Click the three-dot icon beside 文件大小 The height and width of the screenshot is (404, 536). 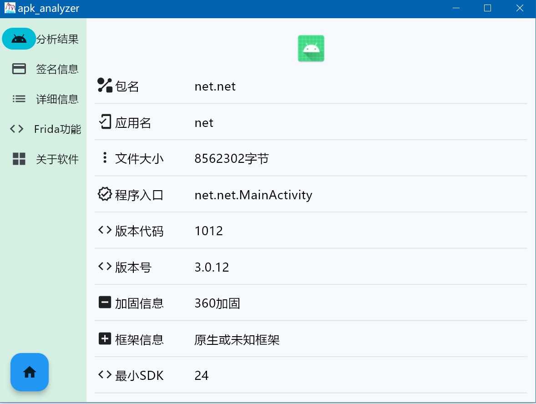tap(105, 158)
